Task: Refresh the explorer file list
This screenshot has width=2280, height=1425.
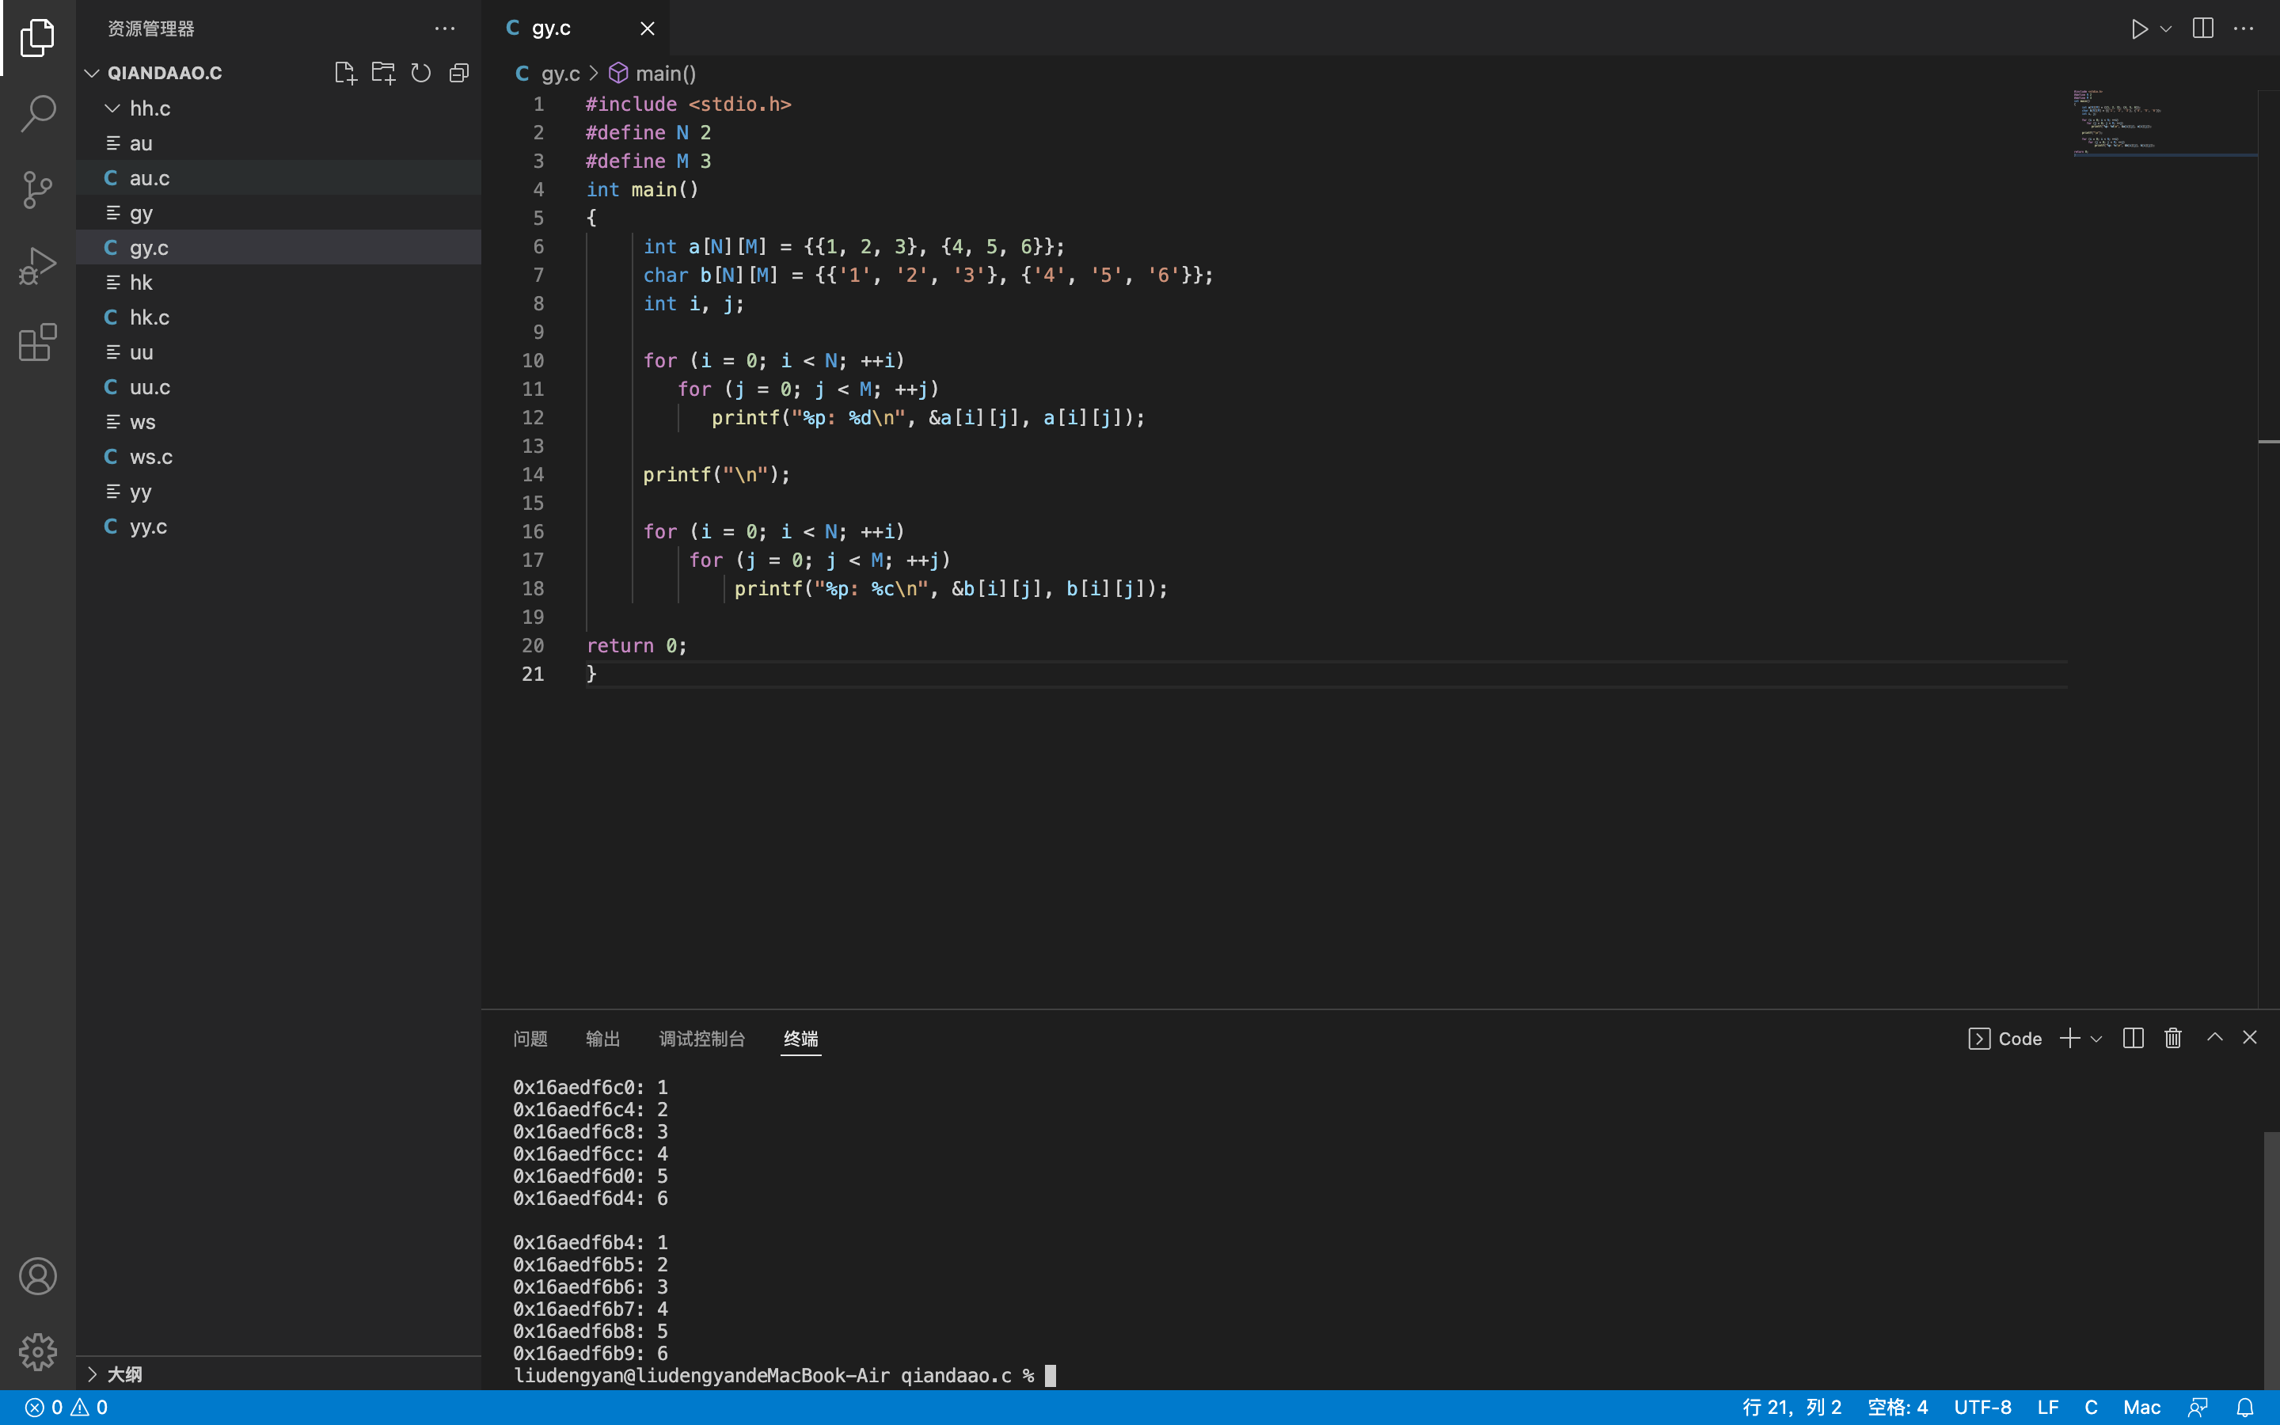Action: [x=421, y=73]
